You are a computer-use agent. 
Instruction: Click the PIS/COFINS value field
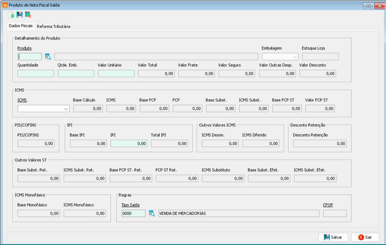[36, 143]
